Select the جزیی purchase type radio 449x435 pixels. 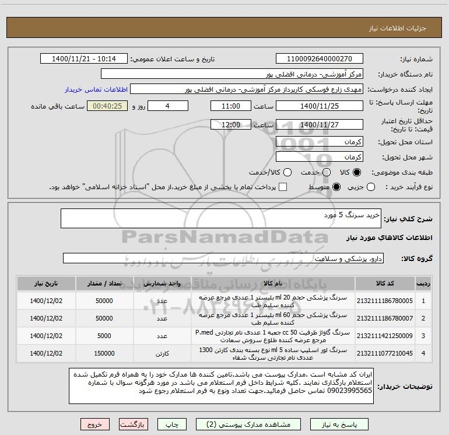370,187
